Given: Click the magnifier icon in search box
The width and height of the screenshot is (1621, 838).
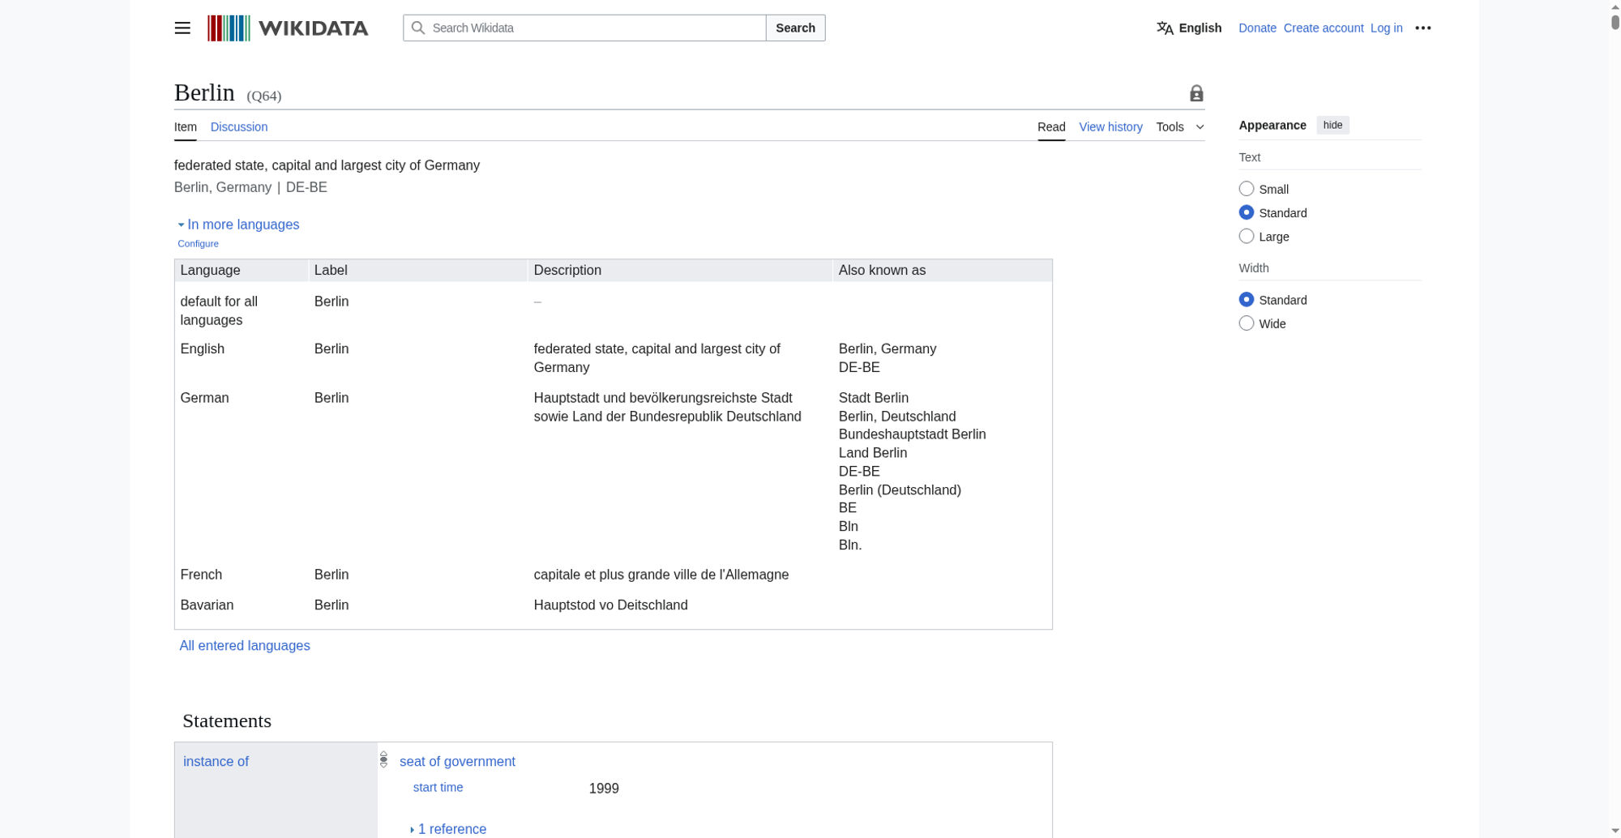Looking at the screenshot, I should [418, 28].
